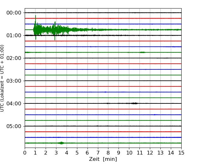Click the 'Zeit [min]' x-axis title
The height and width of the screenshot is (164, 206).
tap(103, 159)
